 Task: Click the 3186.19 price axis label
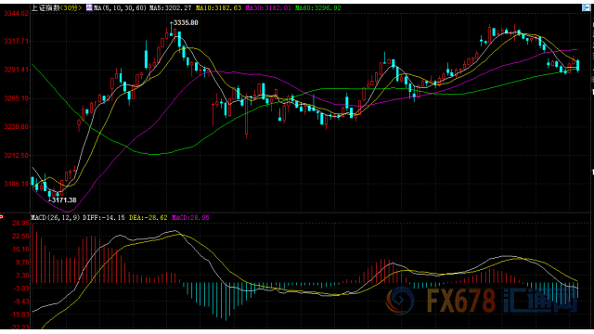(x=16, y=184)
